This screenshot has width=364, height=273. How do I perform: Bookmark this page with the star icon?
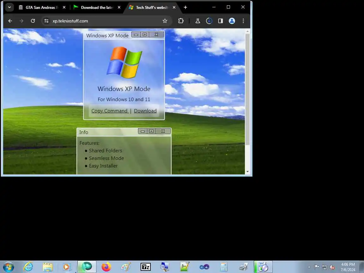coord(165,21)
